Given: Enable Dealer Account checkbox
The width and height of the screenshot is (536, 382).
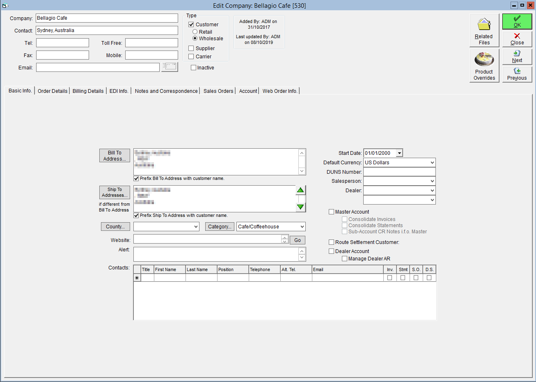Looking at the screenshot, I should coord(331,251).
